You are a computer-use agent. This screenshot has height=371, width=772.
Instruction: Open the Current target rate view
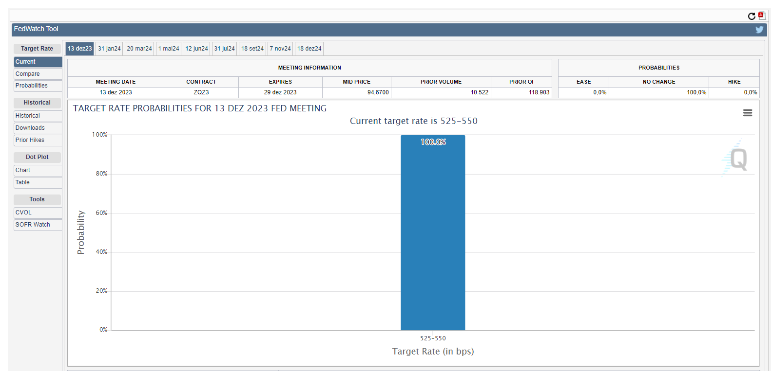38,62
